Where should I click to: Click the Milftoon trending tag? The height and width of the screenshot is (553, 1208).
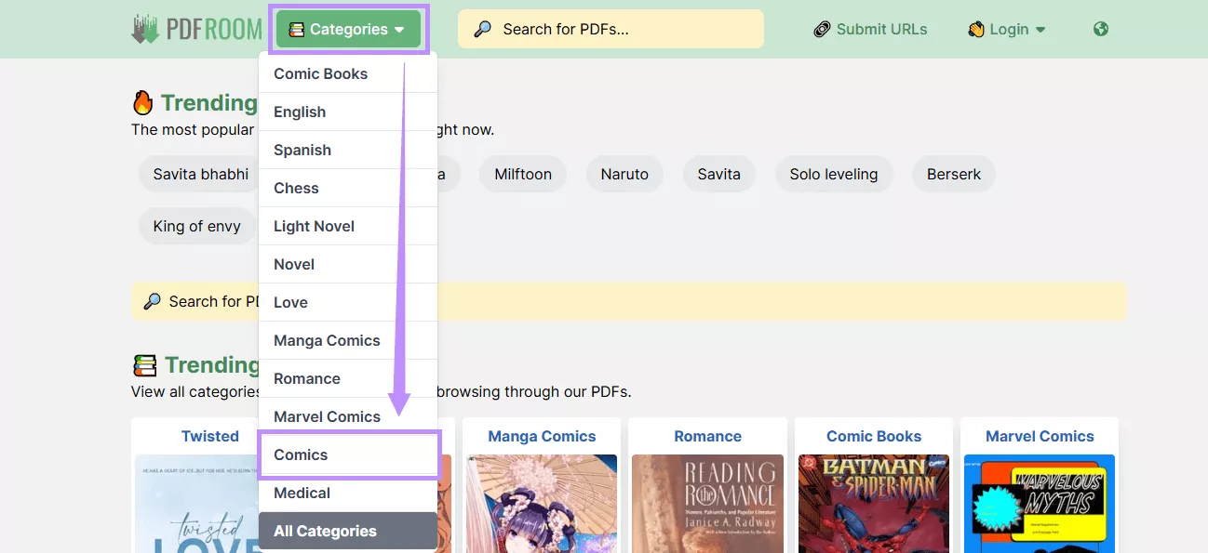pos(523,174)
